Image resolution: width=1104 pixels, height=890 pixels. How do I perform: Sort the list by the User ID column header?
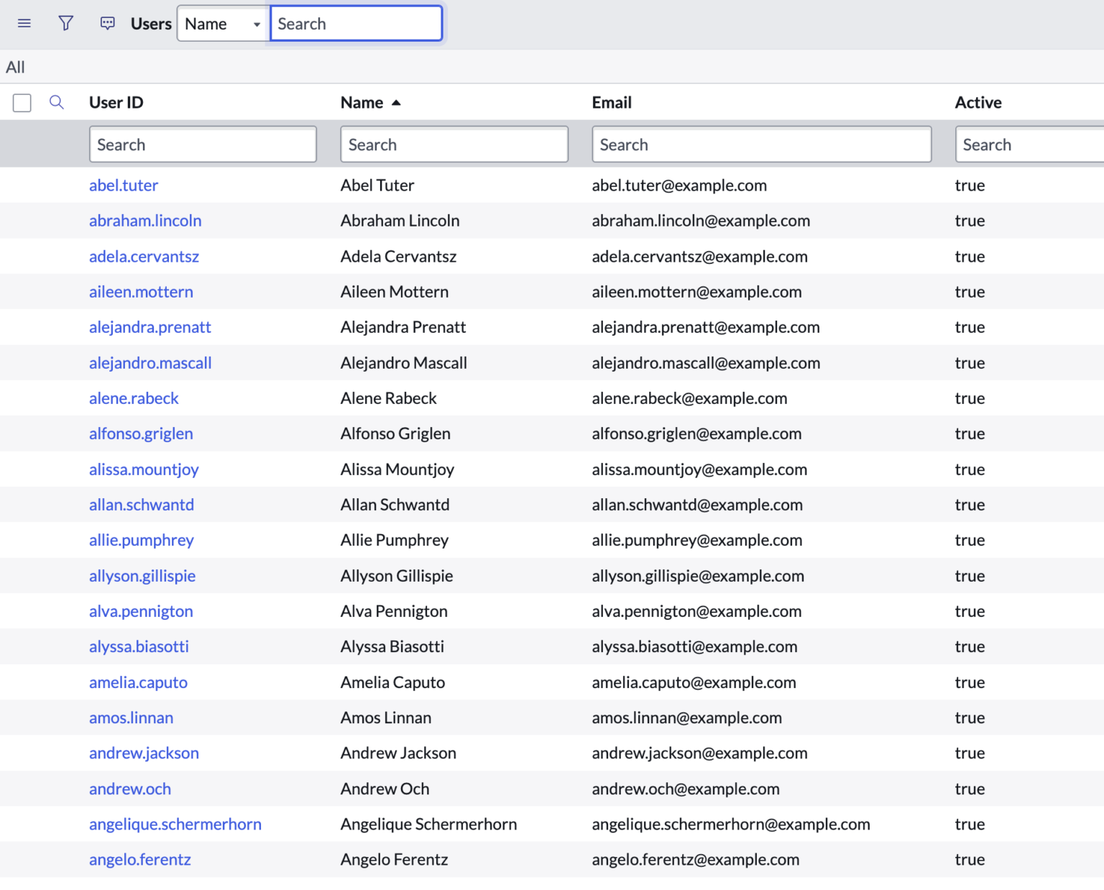click(116, 102)
